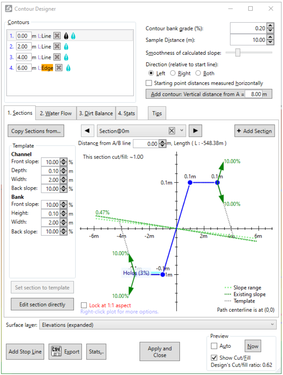Adjust Smoothness of calculated slope slider

pos(238,52)
